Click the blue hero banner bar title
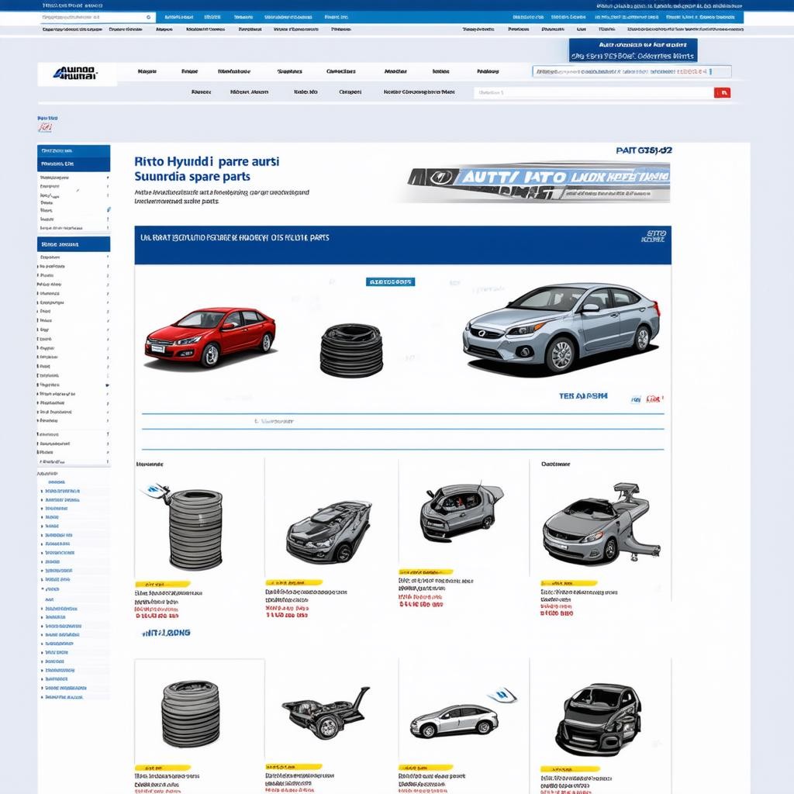794x794 pixels. click(x=234, y=237)
